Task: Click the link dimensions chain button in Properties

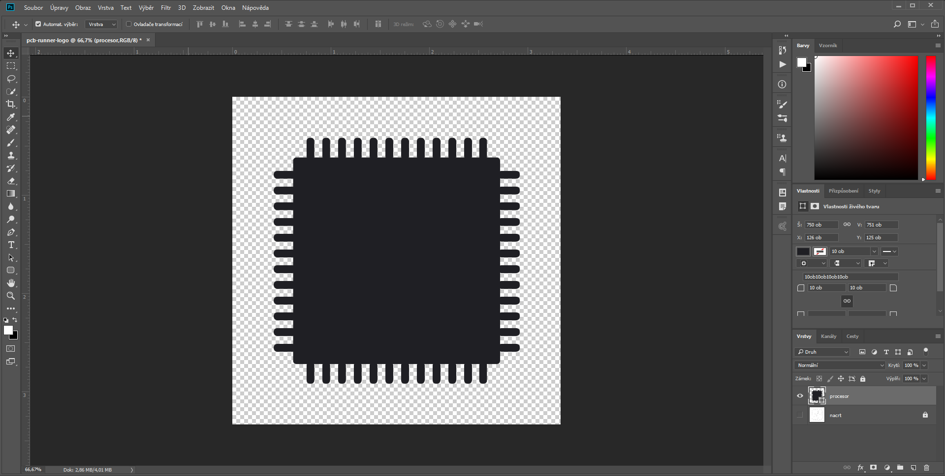Action: click(847, 224)
